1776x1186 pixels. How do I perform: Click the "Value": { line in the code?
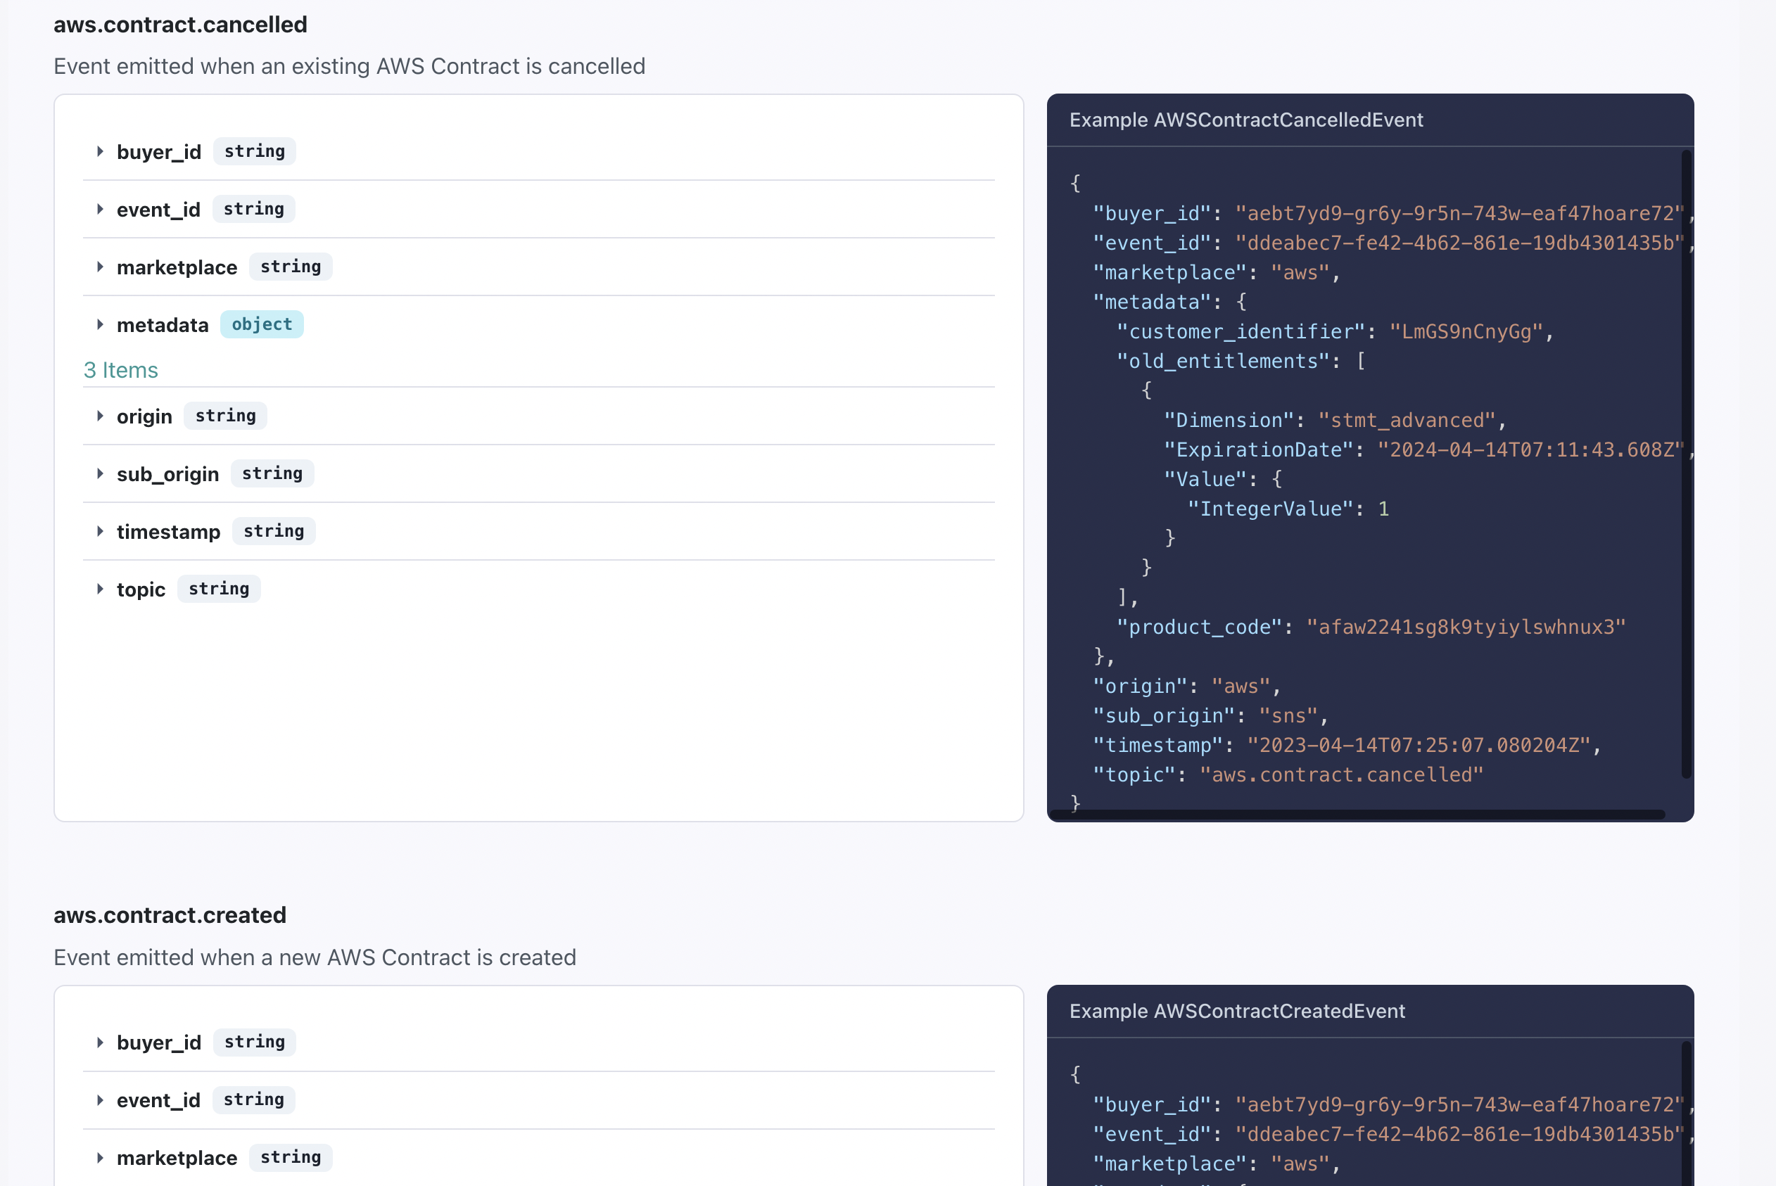tap(1223, 479)
